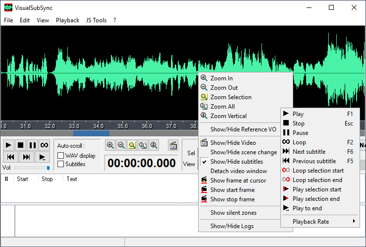This screenshot has width=366, height=247.
Task: Click the volume slider handle
Action: pos(48,168)
